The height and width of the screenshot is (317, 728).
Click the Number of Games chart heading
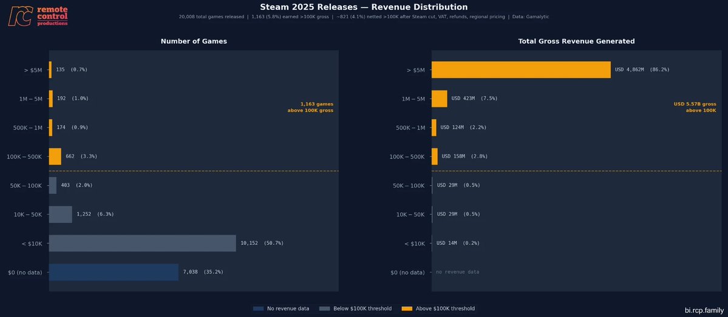[x=194, y=41]
